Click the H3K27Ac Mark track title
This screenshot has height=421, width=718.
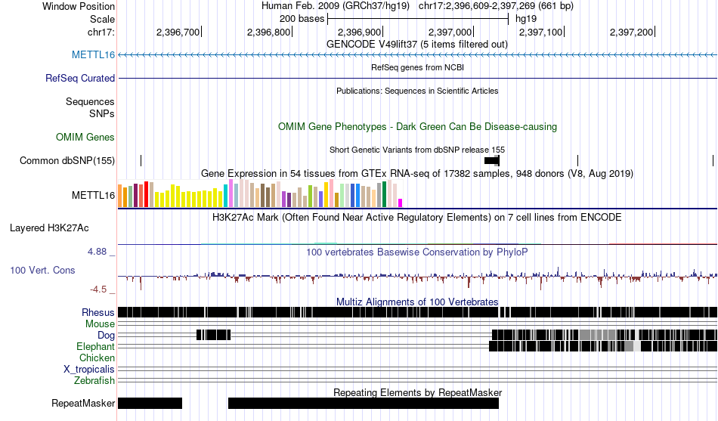[417, 217]
